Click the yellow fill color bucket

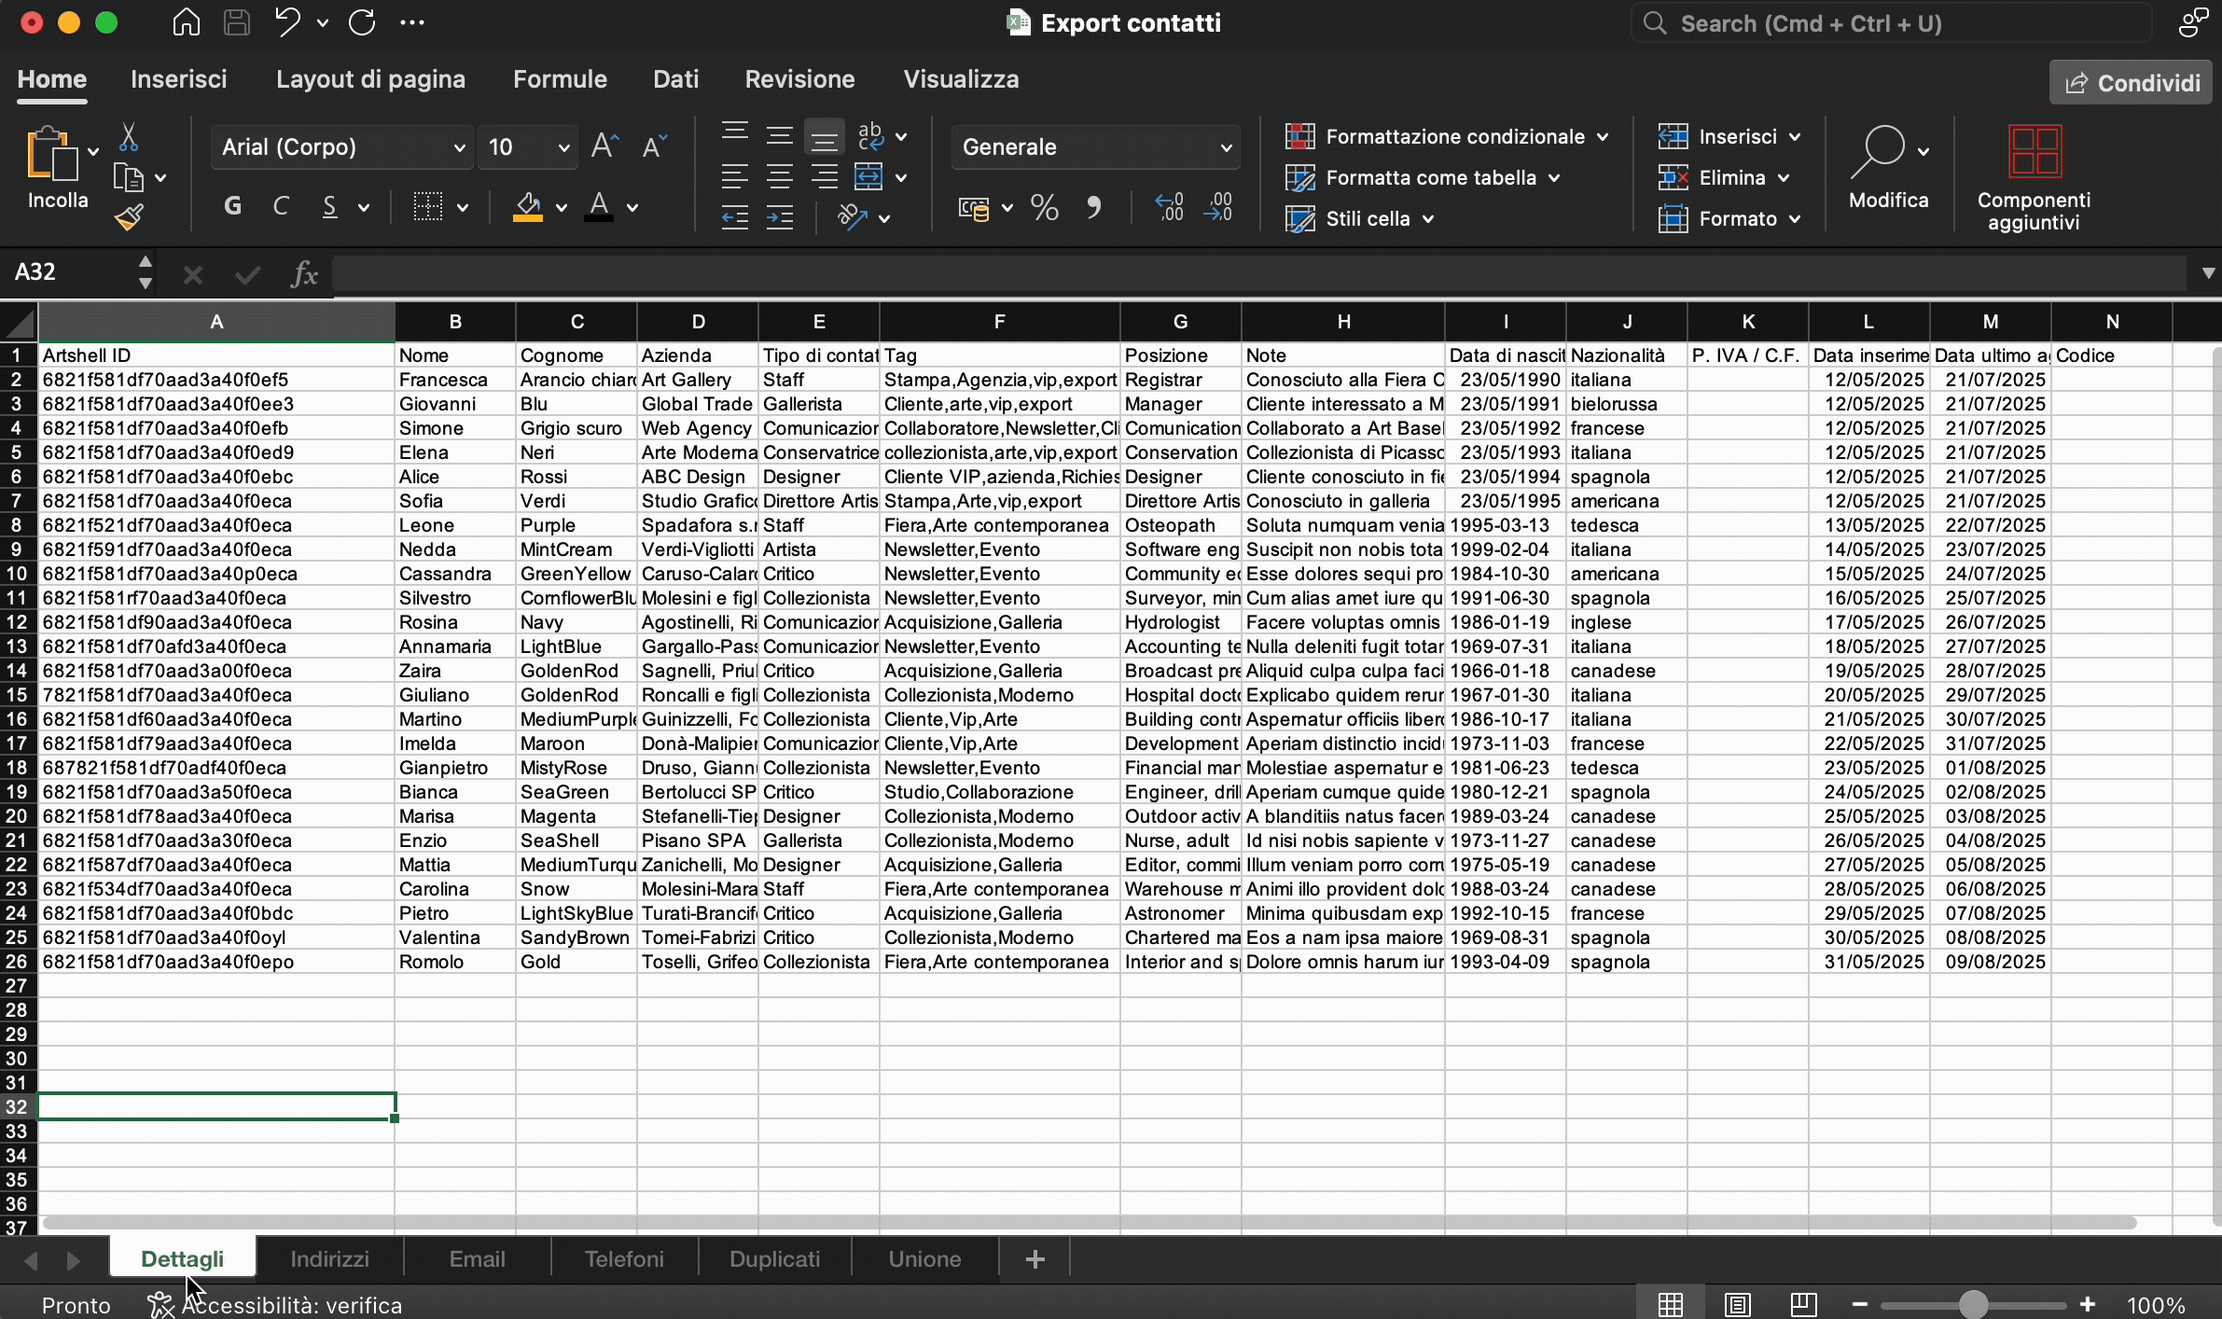pos(528,206)
